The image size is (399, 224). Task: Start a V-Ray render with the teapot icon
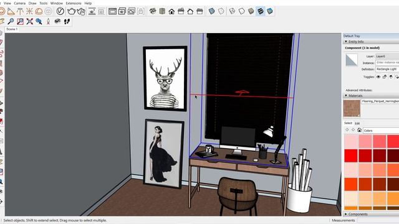[72, 11]
